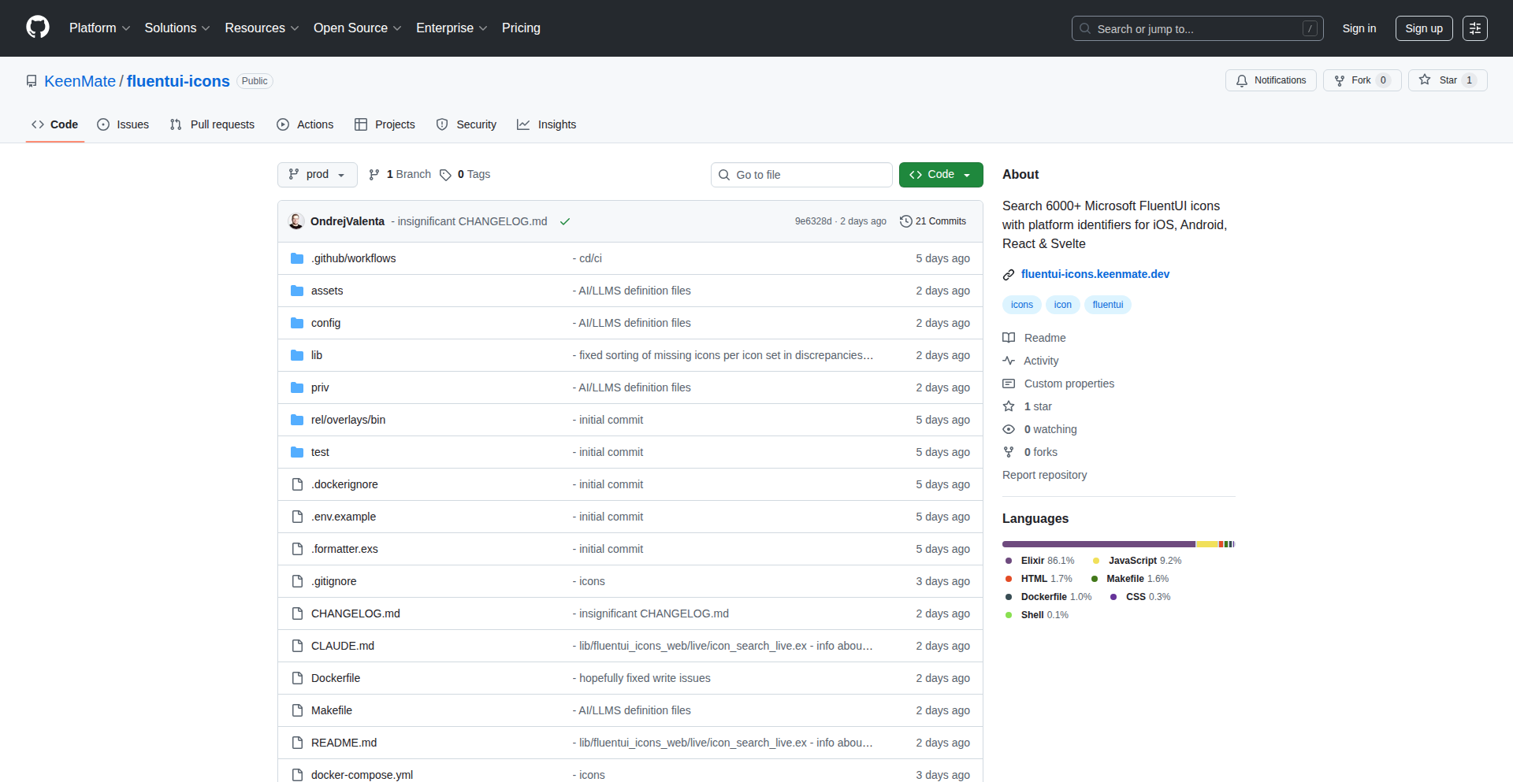Screen dimensions: 1513x782
Task: Click the .github/workflows folder icon
Action: point(297,258)
